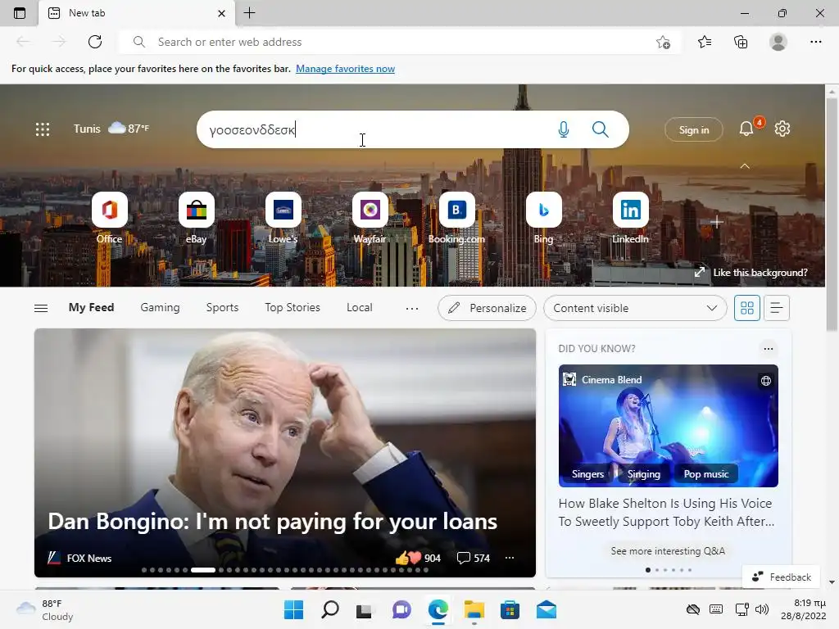This screenshot has height=629, width=839.
Task: Add a new quick link plus
Action: click(716, 221)
